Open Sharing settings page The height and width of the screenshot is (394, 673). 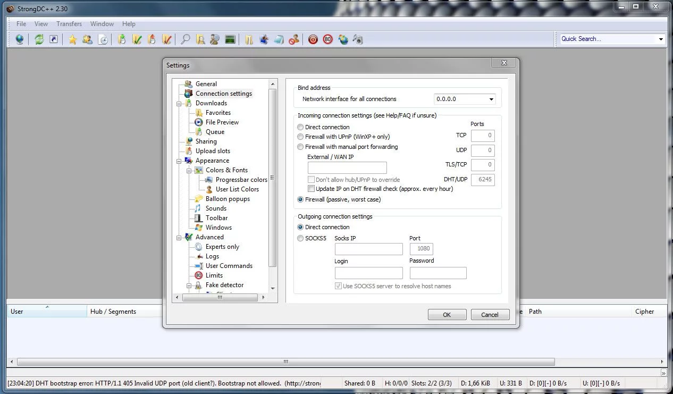point(206,141)
